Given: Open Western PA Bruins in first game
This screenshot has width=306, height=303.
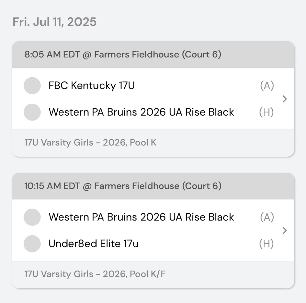Looking at the screenshot, I should tap(141, 112).
